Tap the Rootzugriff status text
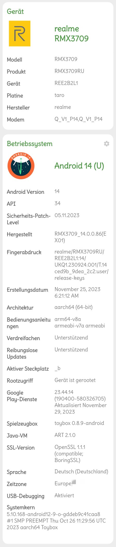The width and height of the screenshot is (116, 547). click(75, 380)
